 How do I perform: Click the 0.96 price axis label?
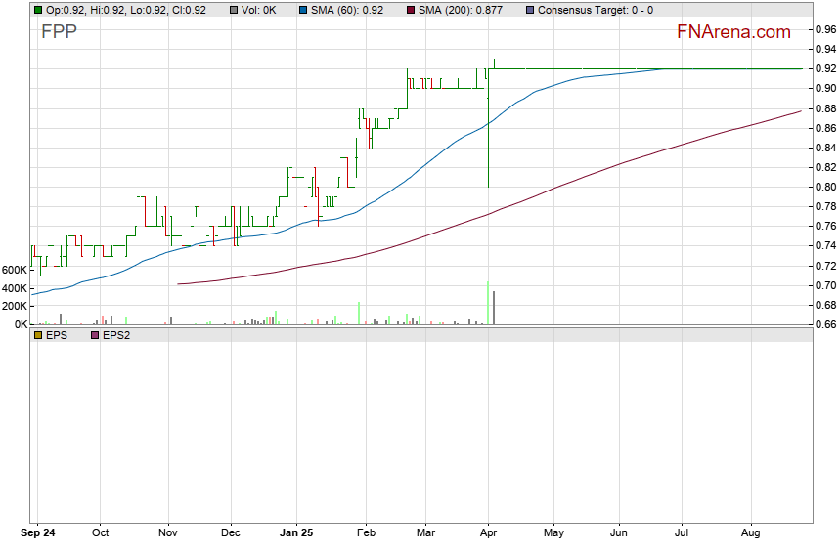pos(825,29)
